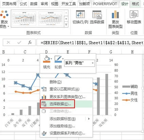Click the formula bar cancel X icon
This screenshot has width=144, height=140.
coord(9,42)
